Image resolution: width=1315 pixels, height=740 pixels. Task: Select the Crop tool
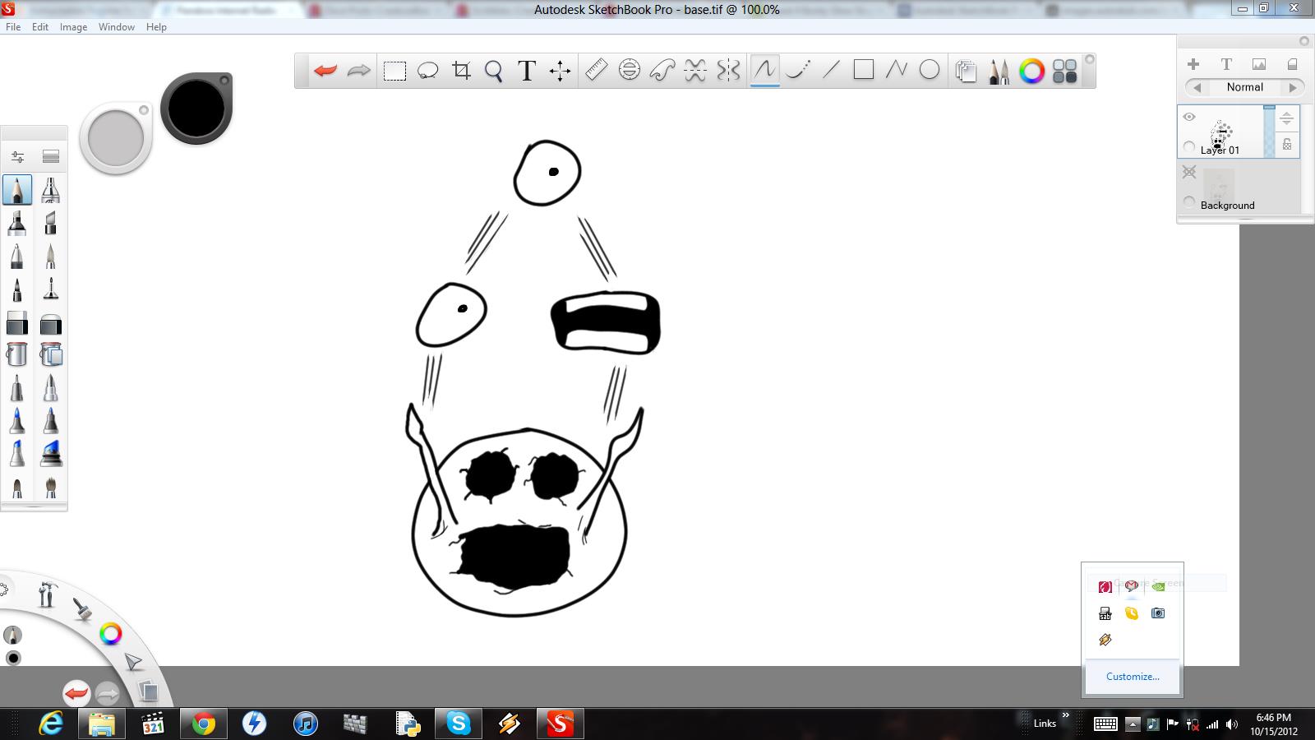pyautogui.click(x=462, y=71)
